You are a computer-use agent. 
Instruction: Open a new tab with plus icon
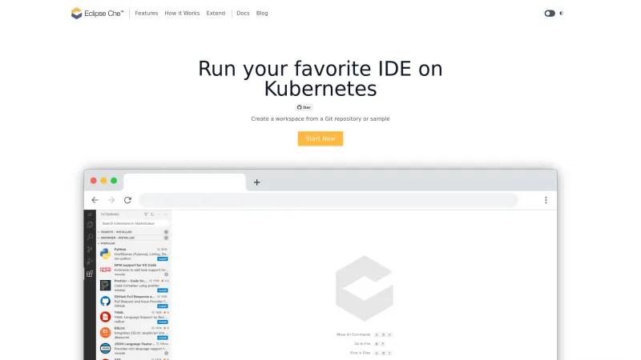click(256, 182)
